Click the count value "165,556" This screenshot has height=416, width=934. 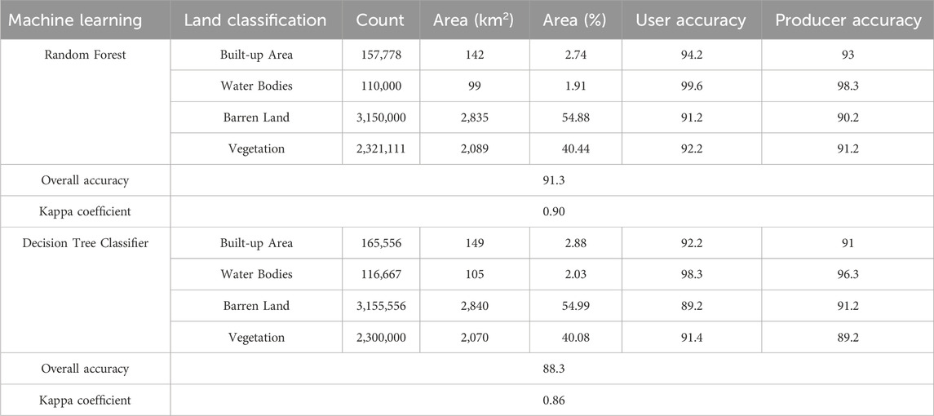381,243
